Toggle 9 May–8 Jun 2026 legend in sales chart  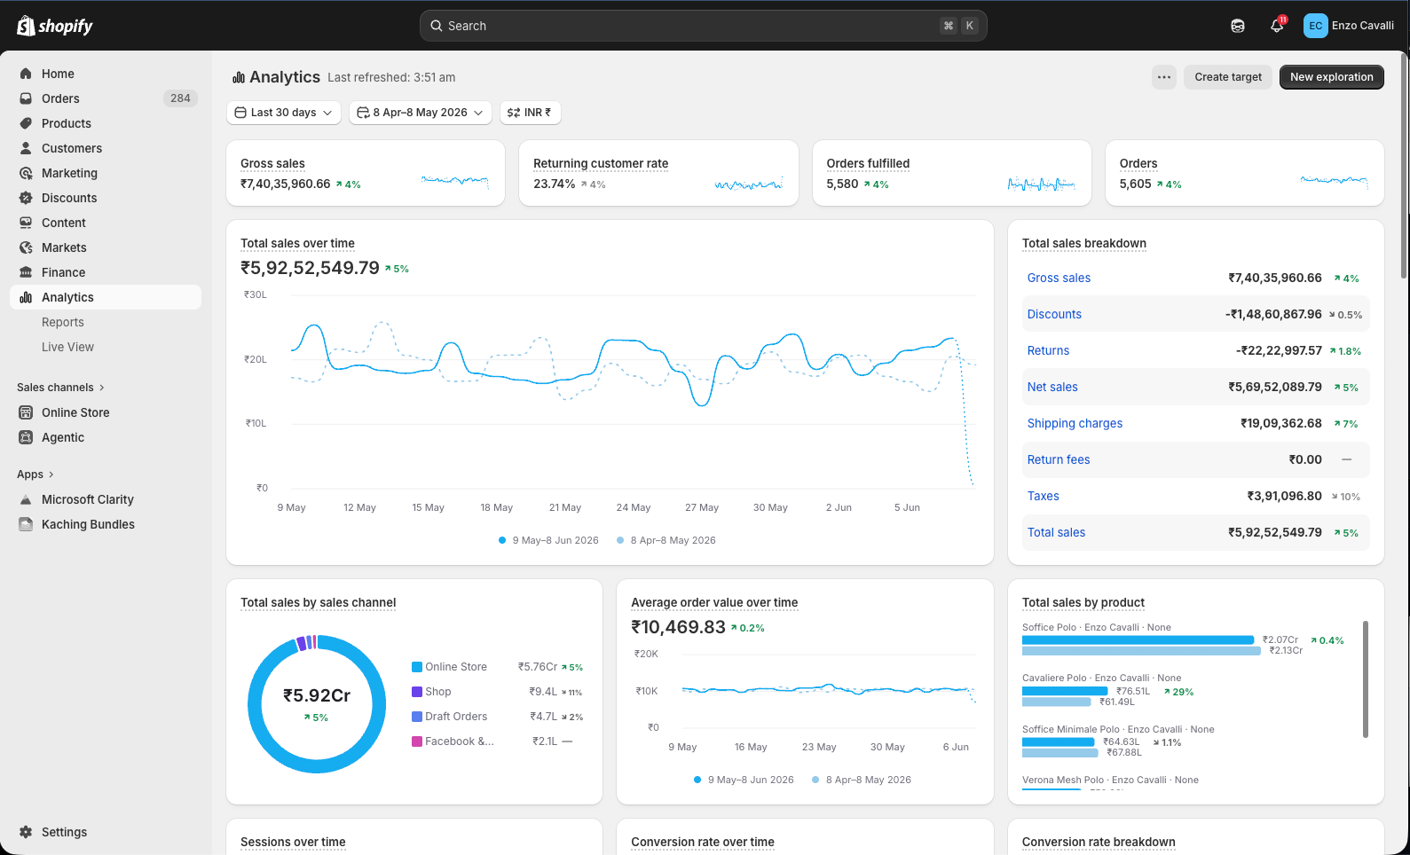coord(548,540)
